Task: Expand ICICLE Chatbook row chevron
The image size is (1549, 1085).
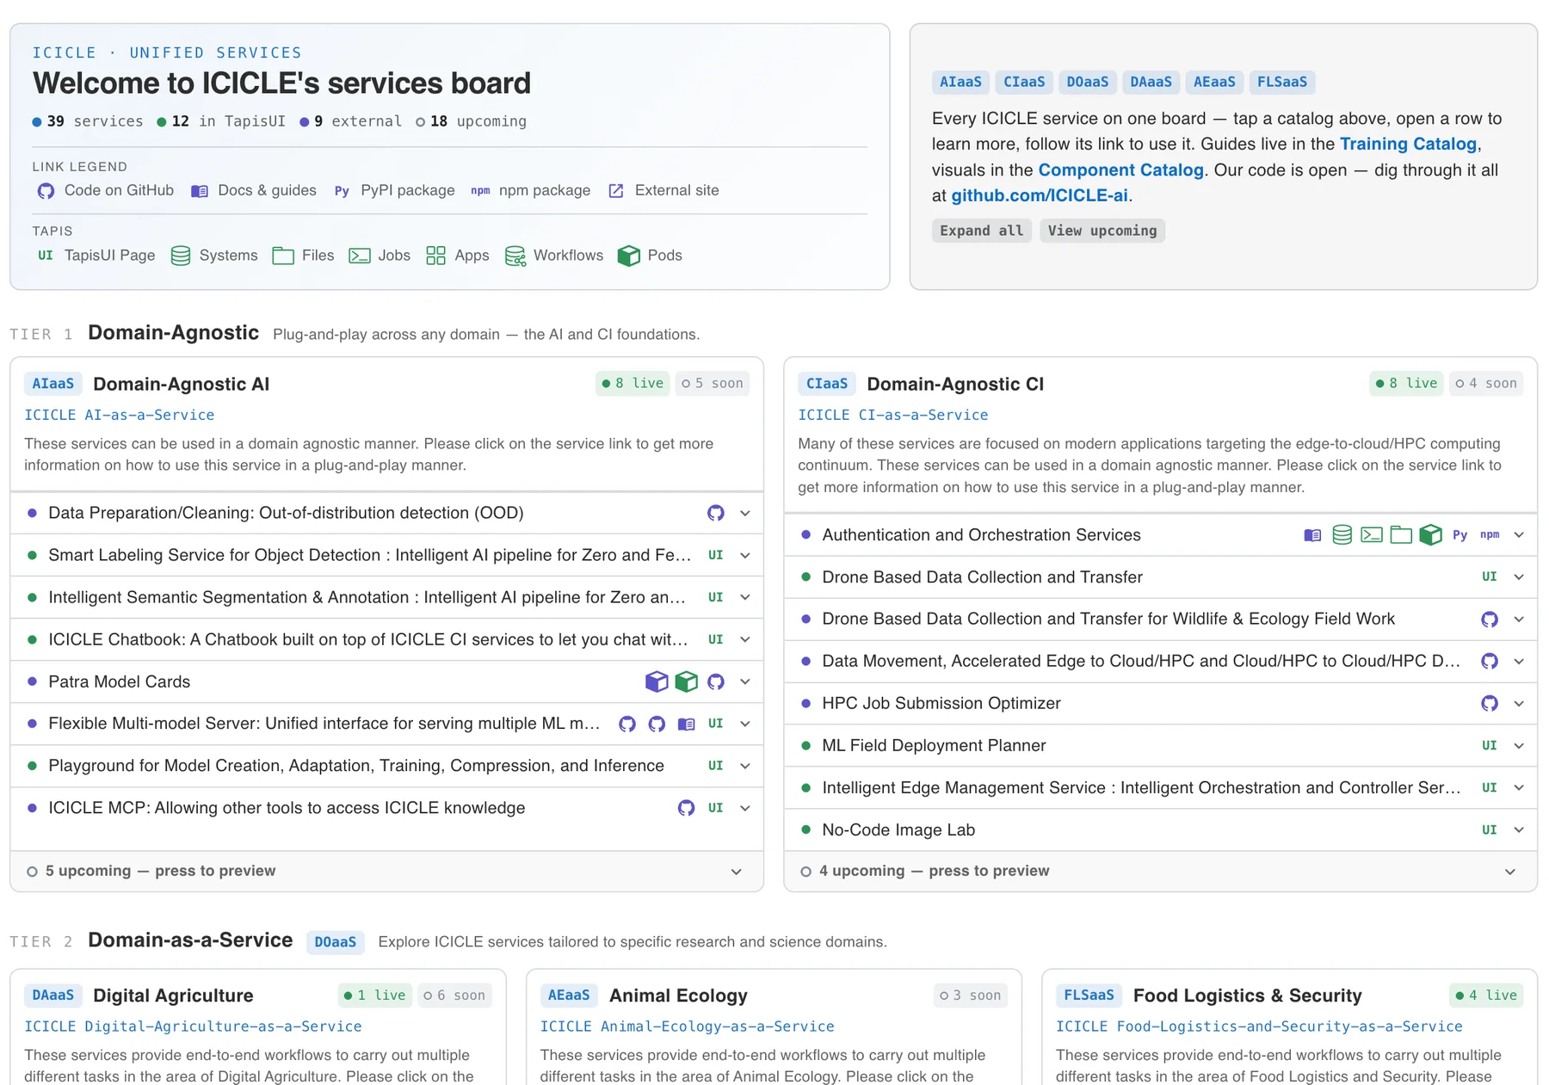Action: (x=745, y=639)
